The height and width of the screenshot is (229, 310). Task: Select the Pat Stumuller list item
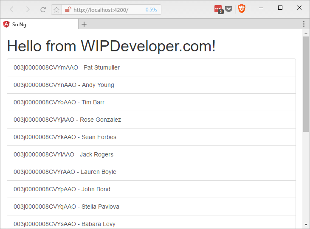tap(152, 67)
